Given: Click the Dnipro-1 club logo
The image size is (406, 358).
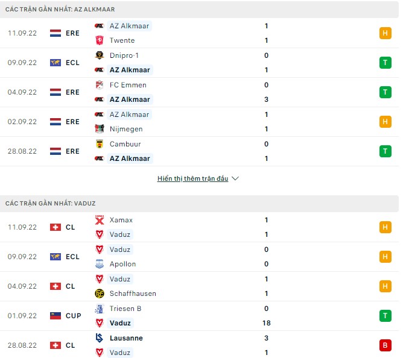Looking at the screenshot, I should [100, 55].
